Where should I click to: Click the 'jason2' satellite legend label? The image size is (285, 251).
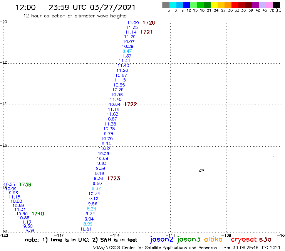162,239
